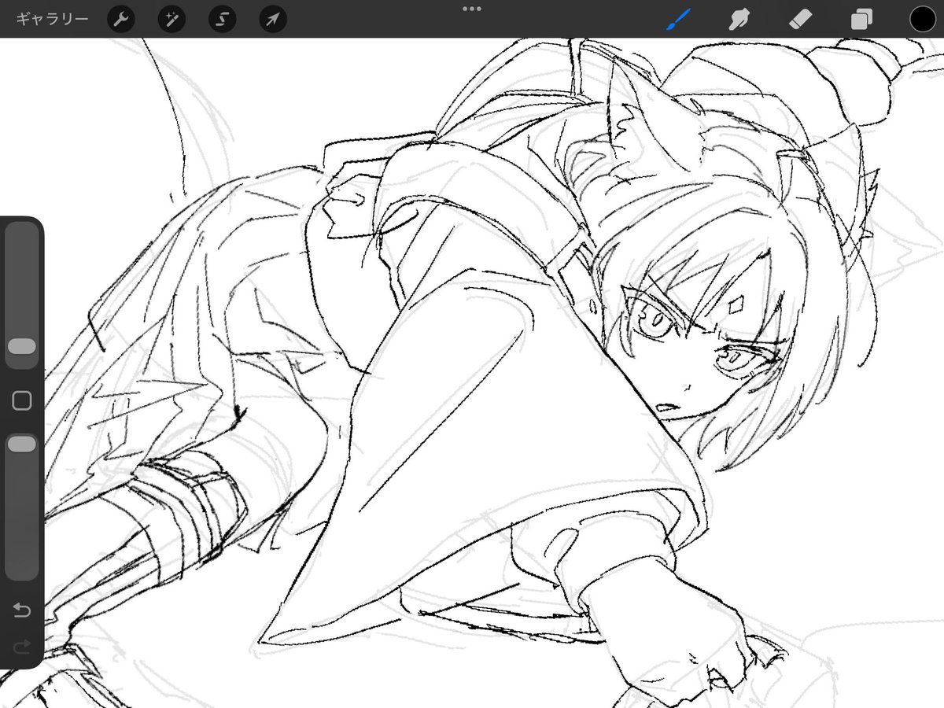944x708 pixels.
Task: Select the Paint brush tool
Action: click(x=677, y=20)
